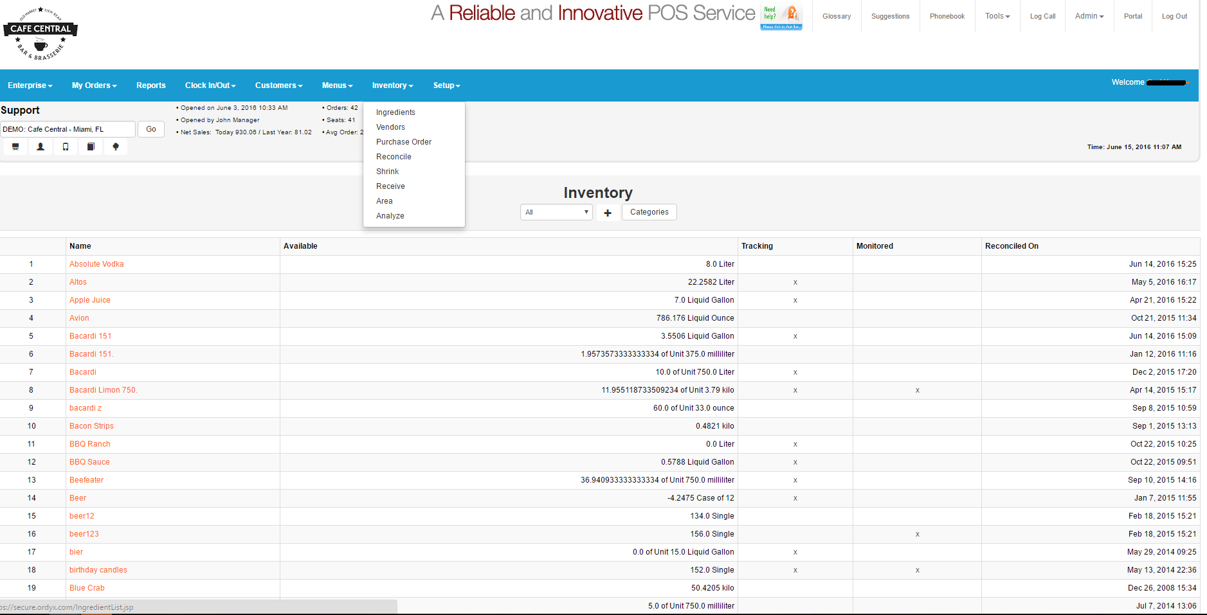This screenshot has height=615, width=1207.
Task: Click the Categories button
Action: click(x=649, y=212)
